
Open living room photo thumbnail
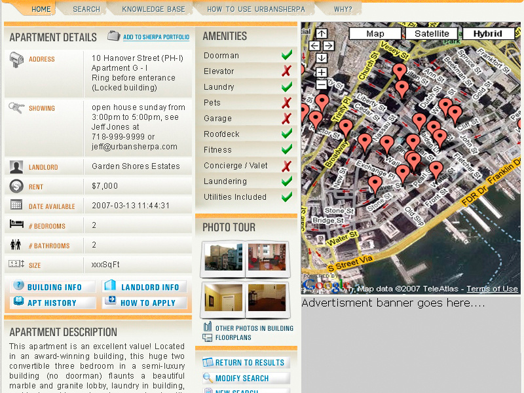[x=267, y=257]
